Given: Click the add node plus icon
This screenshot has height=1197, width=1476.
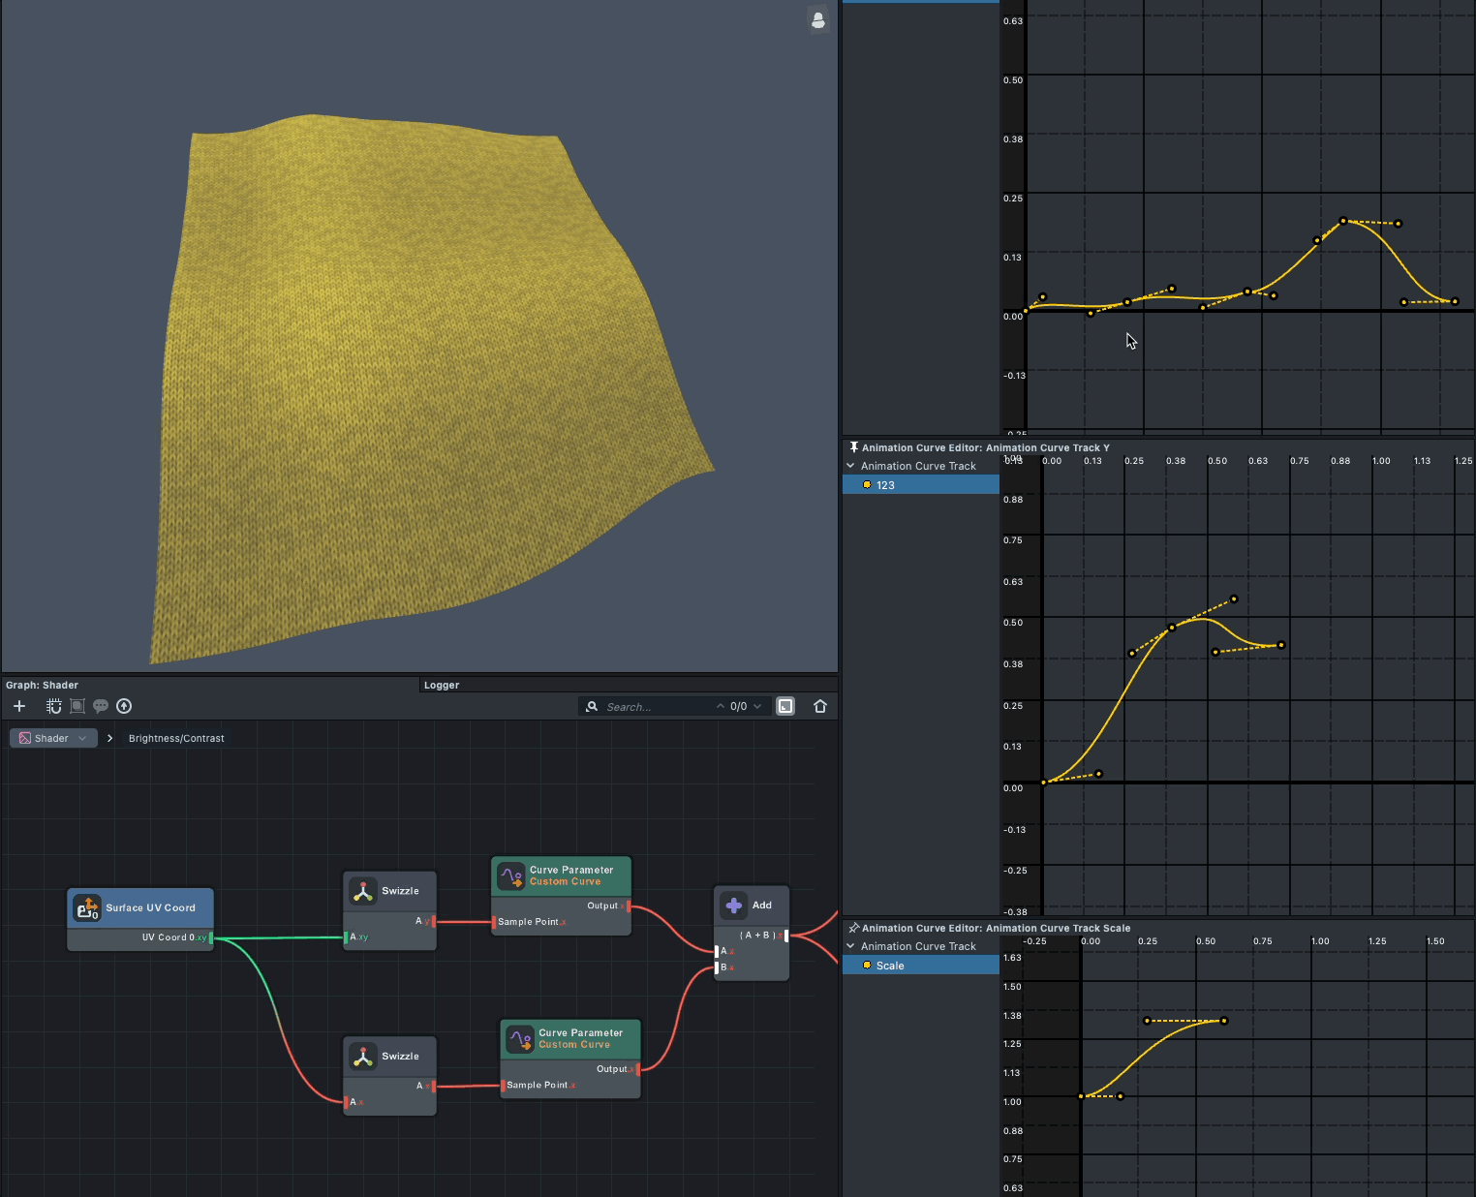Looking at the screenshot, I should coord(19,706).
